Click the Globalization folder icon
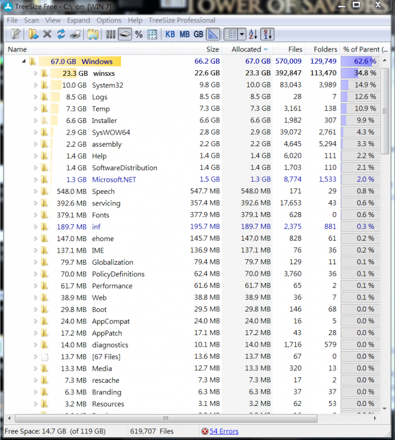395x440 pixels. click(x=44, y=262)
